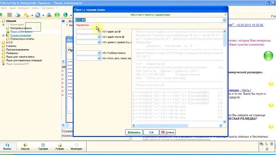The image size is (276, 155).
Task: Click the yellow key toolbar icon
Action: coord(27,15)
